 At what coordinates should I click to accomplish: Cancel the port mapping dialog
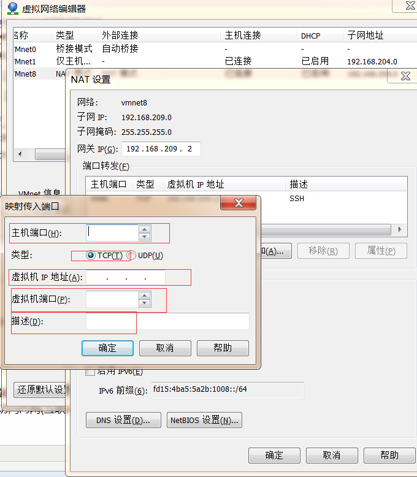165,348
